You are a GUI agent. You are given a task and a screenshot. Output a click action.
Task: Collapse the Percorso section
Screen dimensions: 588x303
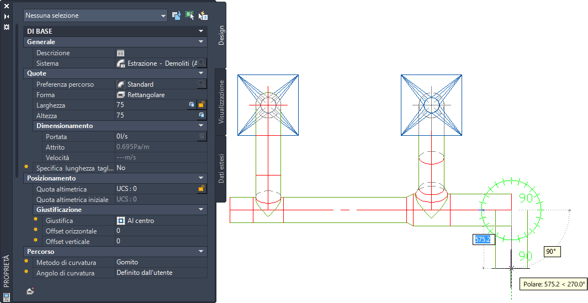(201, 252)
